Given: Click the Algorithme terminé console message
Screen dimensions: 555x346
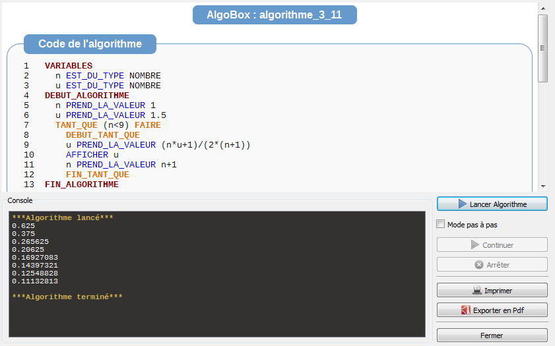Looking at the screenshot, I should coord(67,297).
